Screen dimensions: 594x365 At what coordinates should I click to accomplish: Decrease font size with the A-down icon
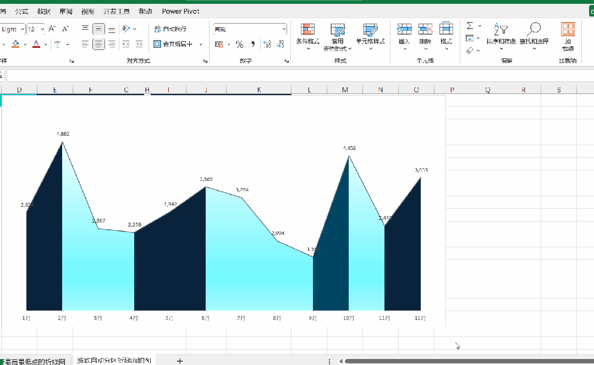[x=65, y=29]
